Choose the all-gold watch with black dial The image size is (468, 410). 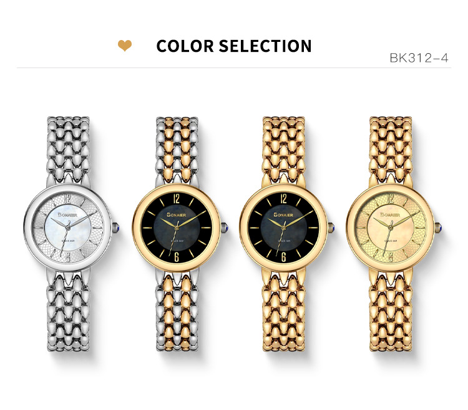click(x=284, y=234)
